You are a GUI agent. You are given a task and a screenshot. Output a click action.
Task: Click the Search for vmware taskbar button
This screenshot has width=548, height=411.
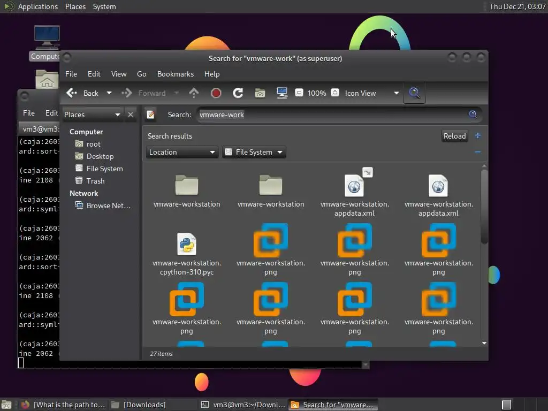point(333,405)
